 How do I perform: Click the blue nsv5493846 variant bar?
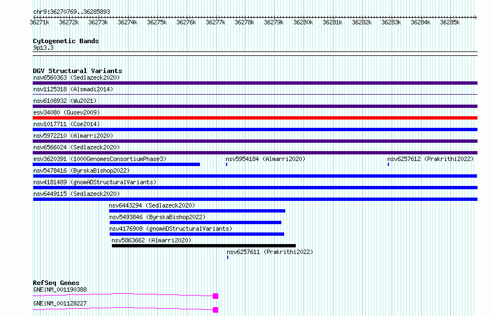pyautogui.click(x=196, y=222)
